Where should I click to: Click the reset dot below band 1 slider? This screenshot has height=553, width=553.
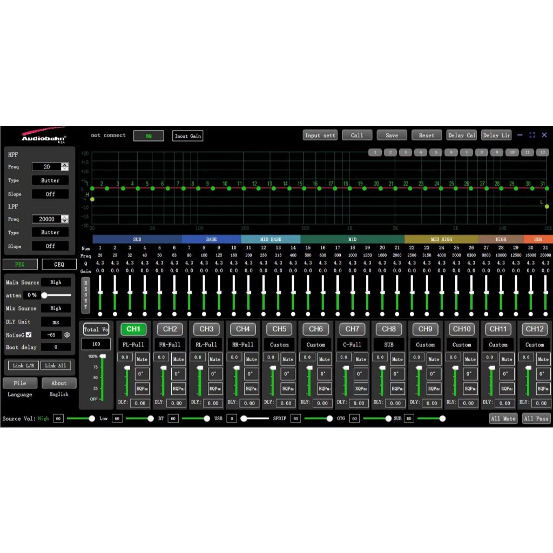coord(100,314)
